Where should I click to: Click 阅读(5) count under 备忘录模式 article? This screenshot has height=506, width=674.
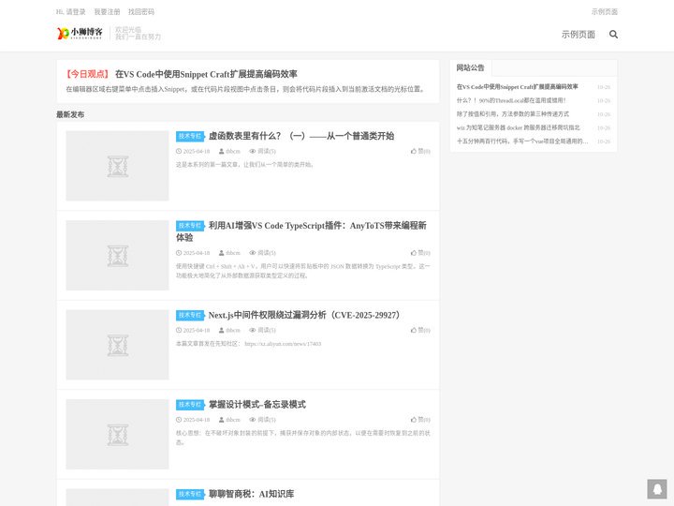click(x=267, y=420)
